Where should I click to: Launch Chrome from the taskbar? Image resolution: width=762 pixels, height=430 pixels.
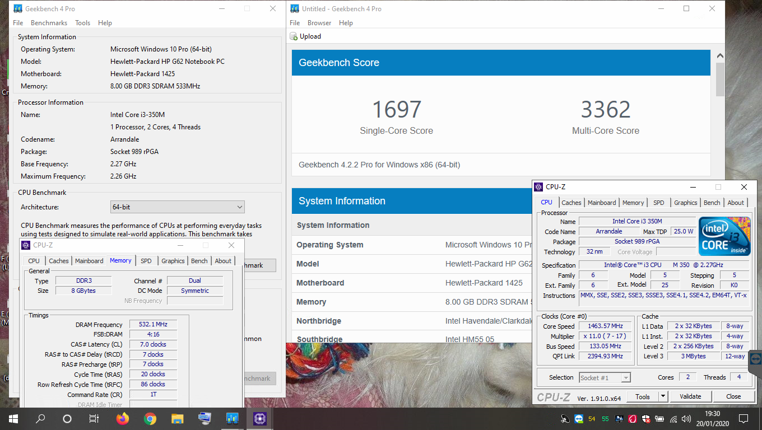pos(150,419)
